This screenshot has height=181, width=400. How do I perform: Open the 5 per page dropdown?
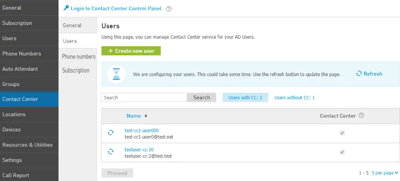point(385,173)
